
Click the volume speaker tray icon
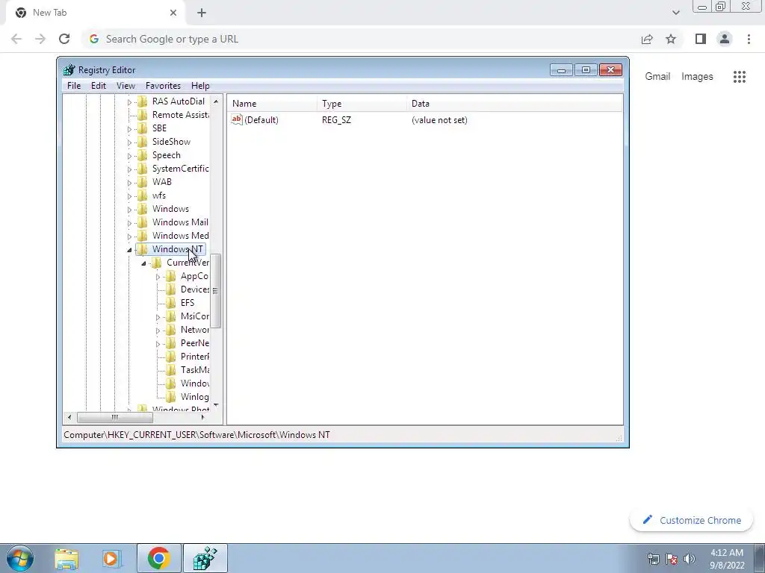coord(689,559)
